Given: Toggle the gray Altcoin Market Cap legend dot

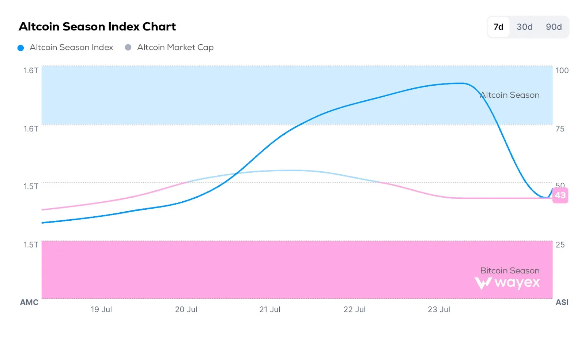Looking at the screenshot, I should pos(128,47).
